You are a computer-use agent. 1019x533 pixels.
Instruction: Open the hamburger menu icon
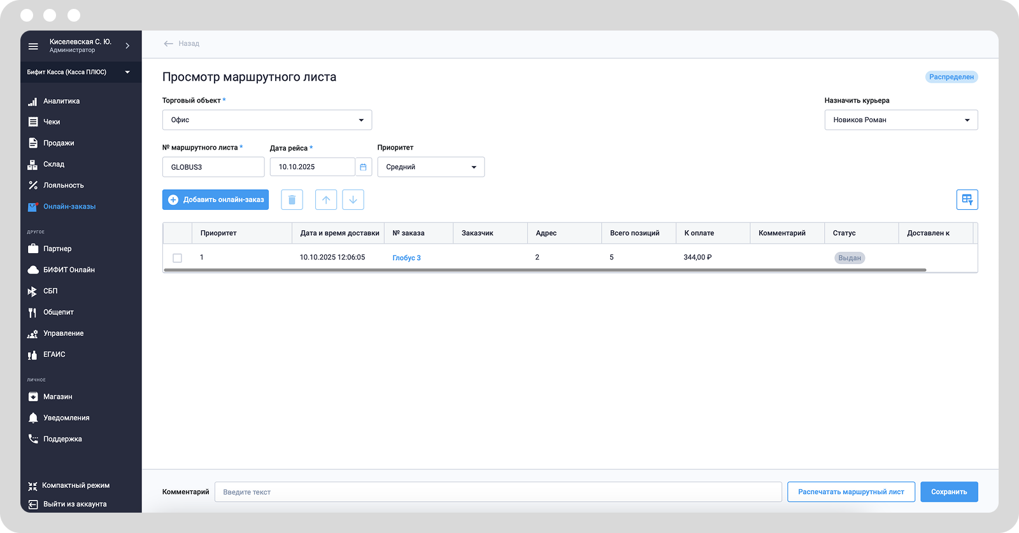click(x=33, y=46)
